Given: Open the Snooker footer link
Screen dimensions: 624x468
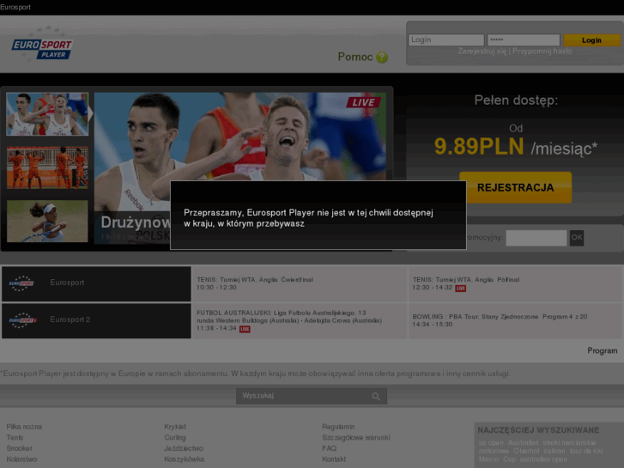Looking at the screenshot, I should click(19, 448).
